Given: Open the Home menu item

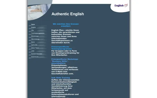Looking at the screenshot, I should click(38, 24).
